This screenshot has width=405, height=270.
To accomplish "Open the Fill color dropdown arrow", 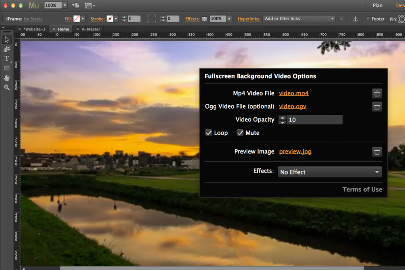I will click(x=83, y=19).
